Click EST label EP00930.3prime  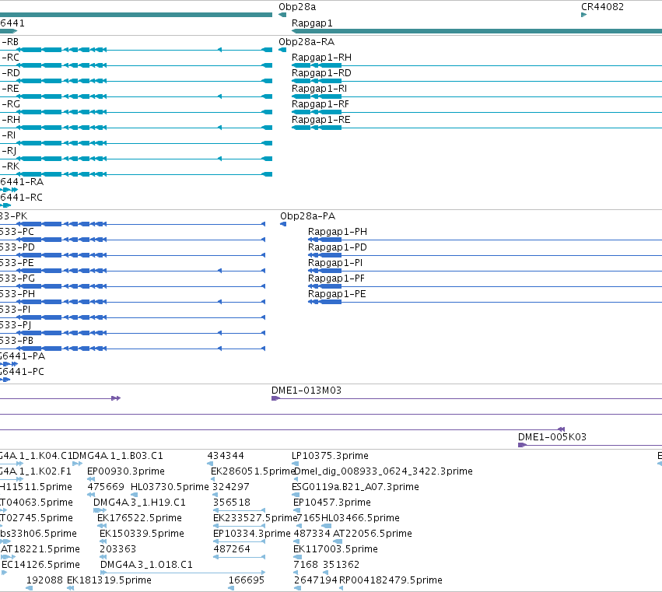pyautogui.click(x=126, y=471)
